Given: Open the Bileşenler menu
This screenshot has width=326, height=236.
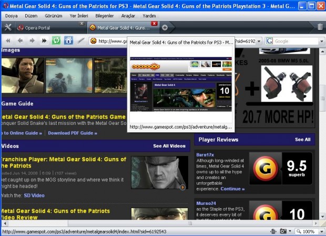Looking at the screenshot, I should [x=104, y=16].
